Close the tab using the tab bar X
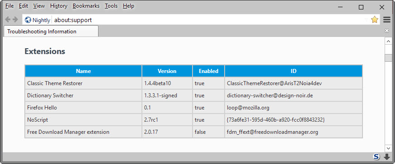Screen dimensions: 395x164 [387, 31]
